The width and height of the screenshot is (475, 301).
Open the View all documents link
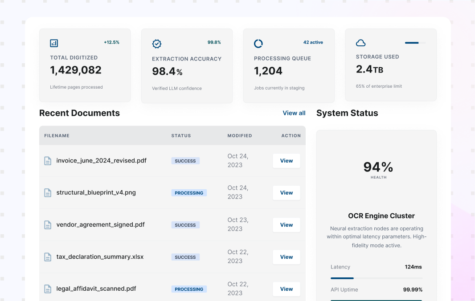(x=294, y=113)
